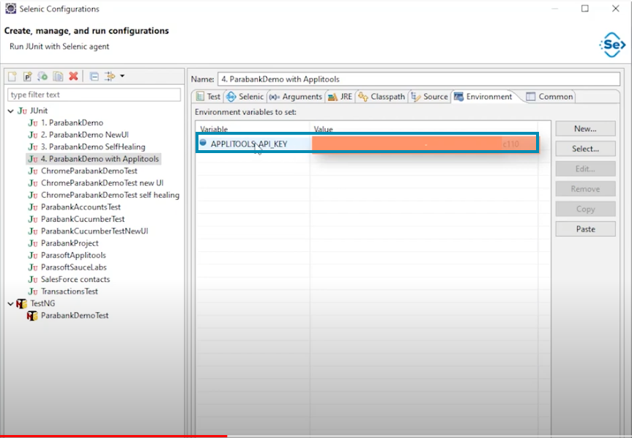Switch to the Arguments tab
Viewport: 632px width, 438px height.
coord(296,97)
